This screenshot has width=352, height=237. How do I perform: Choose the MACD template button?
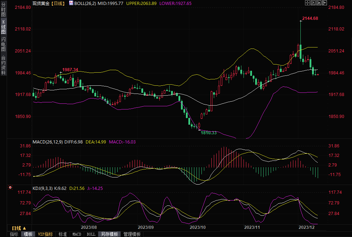click(77, 234)
